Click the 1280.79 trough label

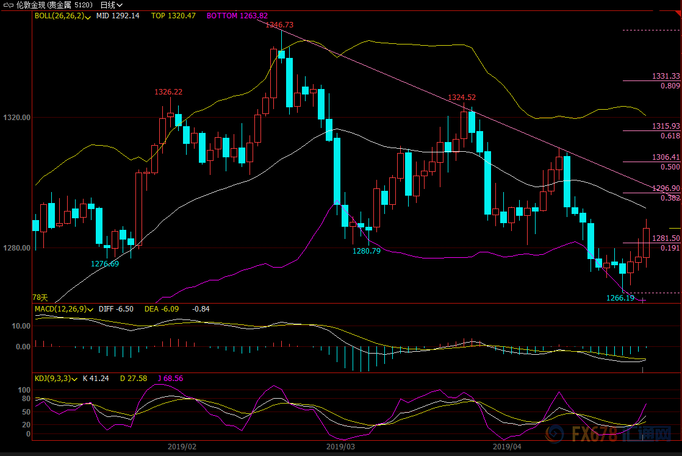pyautogui.click(x=367, y=251)
